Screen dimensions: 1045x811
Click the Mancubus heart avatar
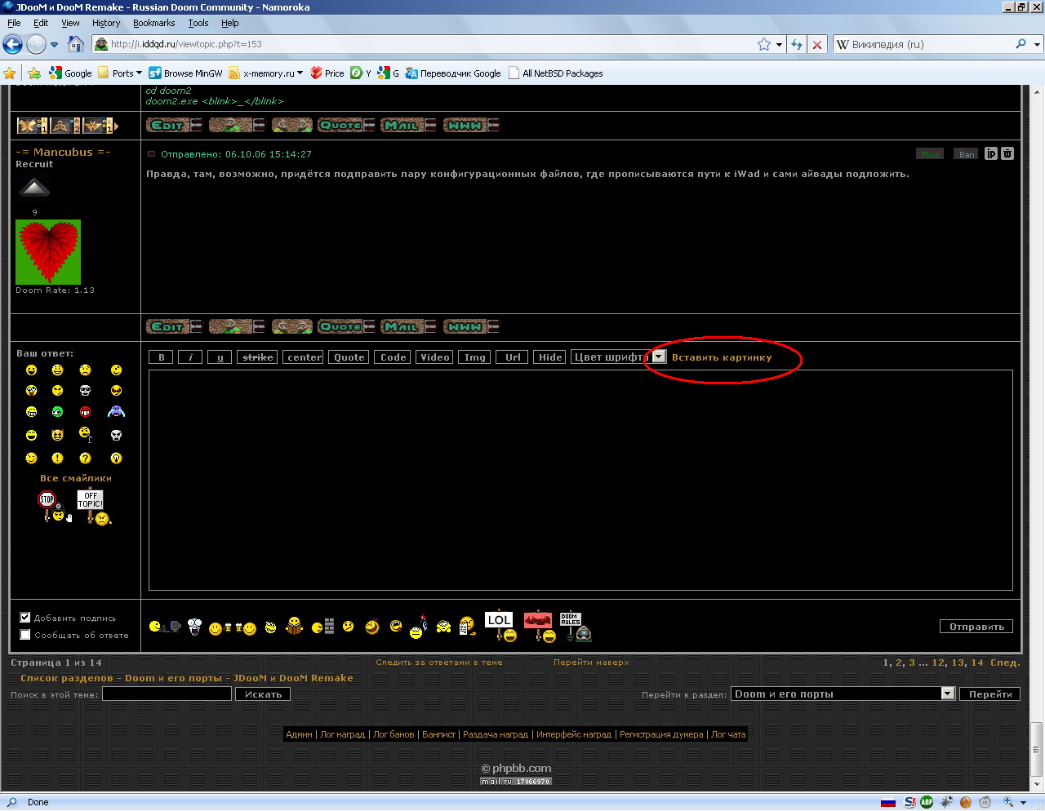coord(48,252)
